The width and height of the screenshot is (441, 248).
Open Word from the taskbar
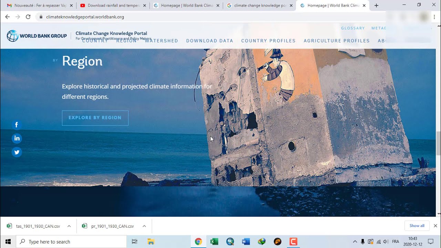pos(246,241)
